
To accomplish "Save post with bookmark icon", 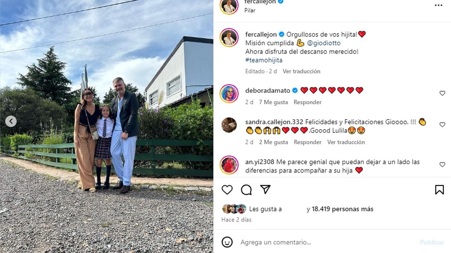I will tap(439, 190).
